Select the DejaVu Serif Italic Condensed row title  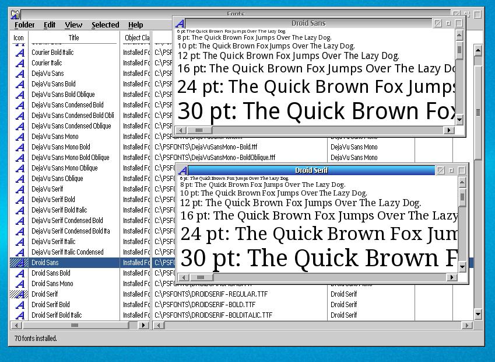(67, 252)
